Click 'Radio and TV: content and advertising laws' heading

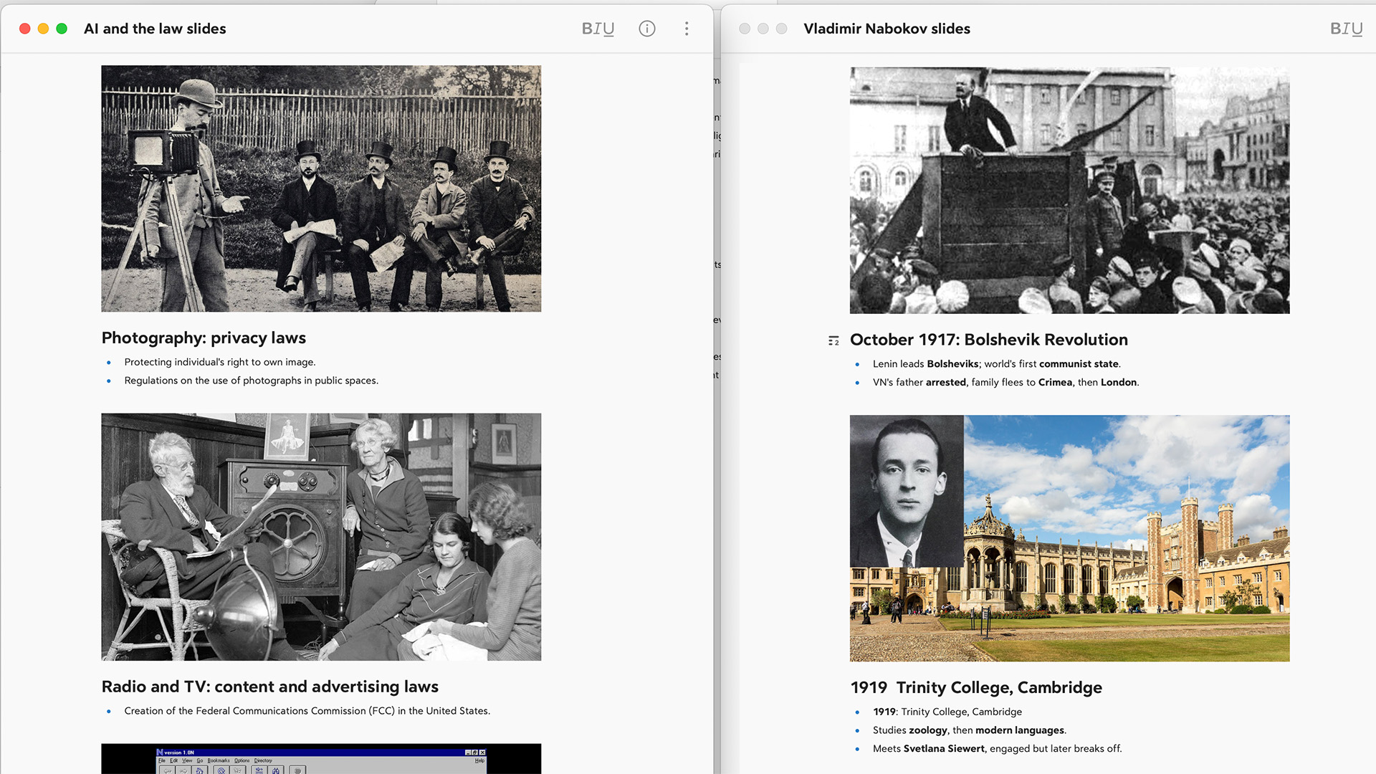click(x=269, y=687)
